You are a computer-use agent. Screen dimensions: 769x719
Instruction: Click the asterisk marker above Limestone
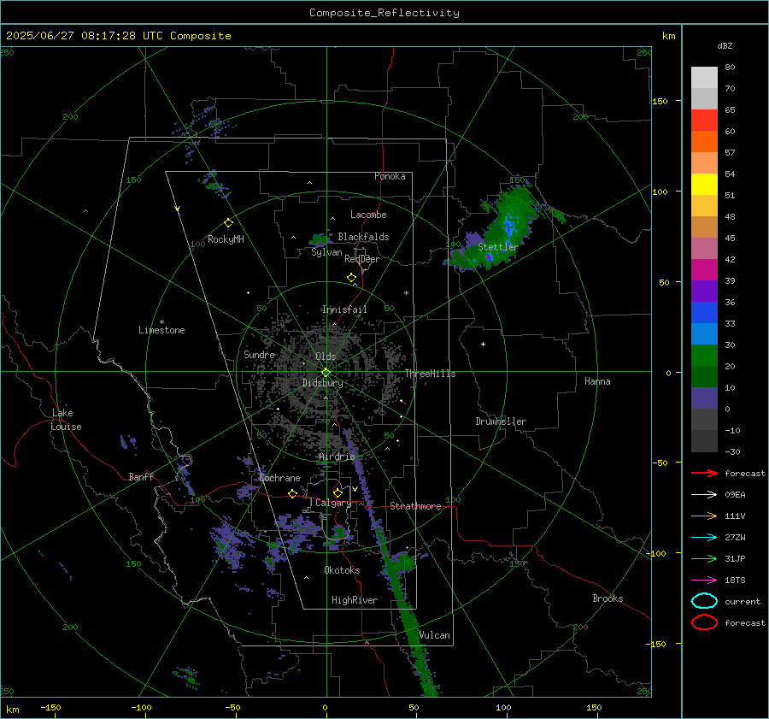[161, 322]
